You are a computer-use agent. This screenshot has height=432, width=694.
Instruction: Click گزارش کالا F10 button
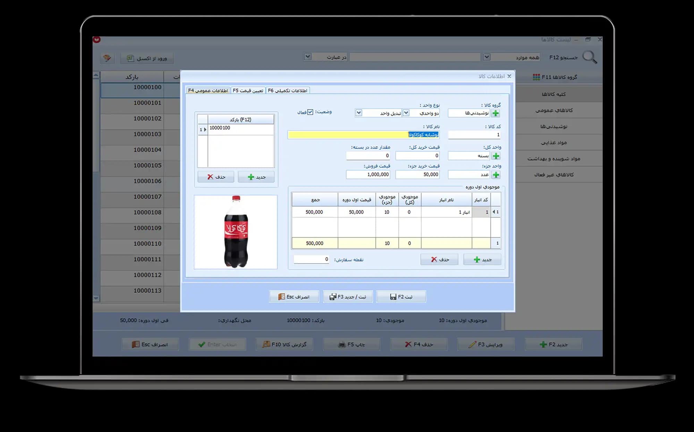pyautogui.click(x=285, y=344)
